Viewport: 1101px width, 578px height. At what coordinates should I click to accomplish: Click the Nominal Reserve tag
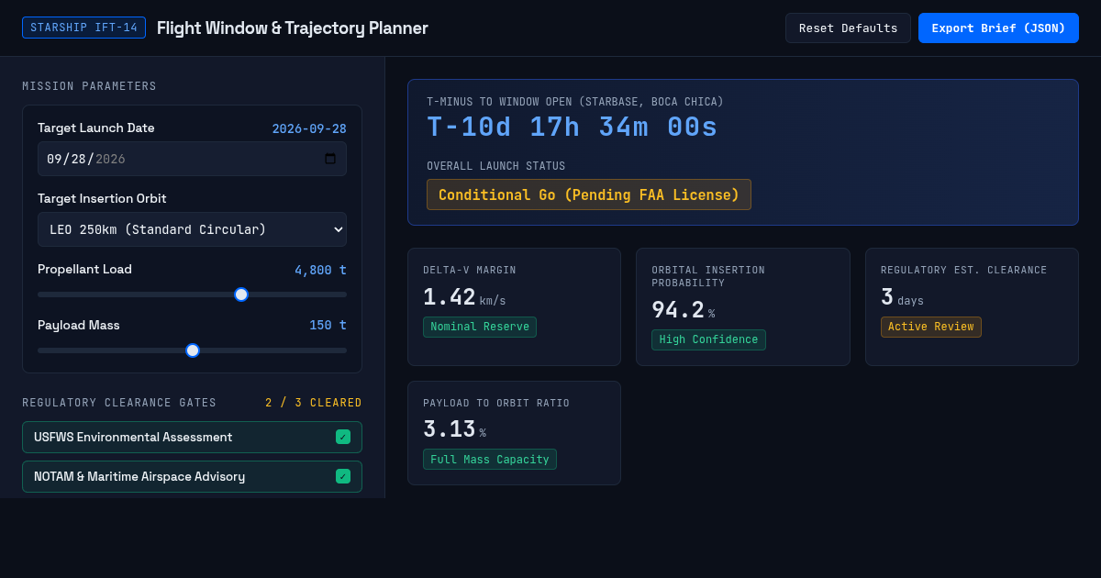tap(480, 327)
